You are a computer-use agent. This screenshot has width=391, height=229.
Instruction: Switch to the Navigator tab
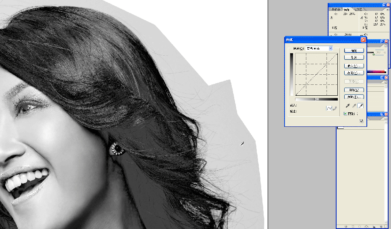(x=336, y=9)
